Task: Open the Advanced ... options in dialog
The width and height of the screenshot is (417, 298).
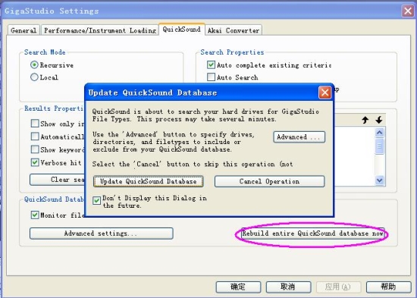Action: (x=299, y=137)
